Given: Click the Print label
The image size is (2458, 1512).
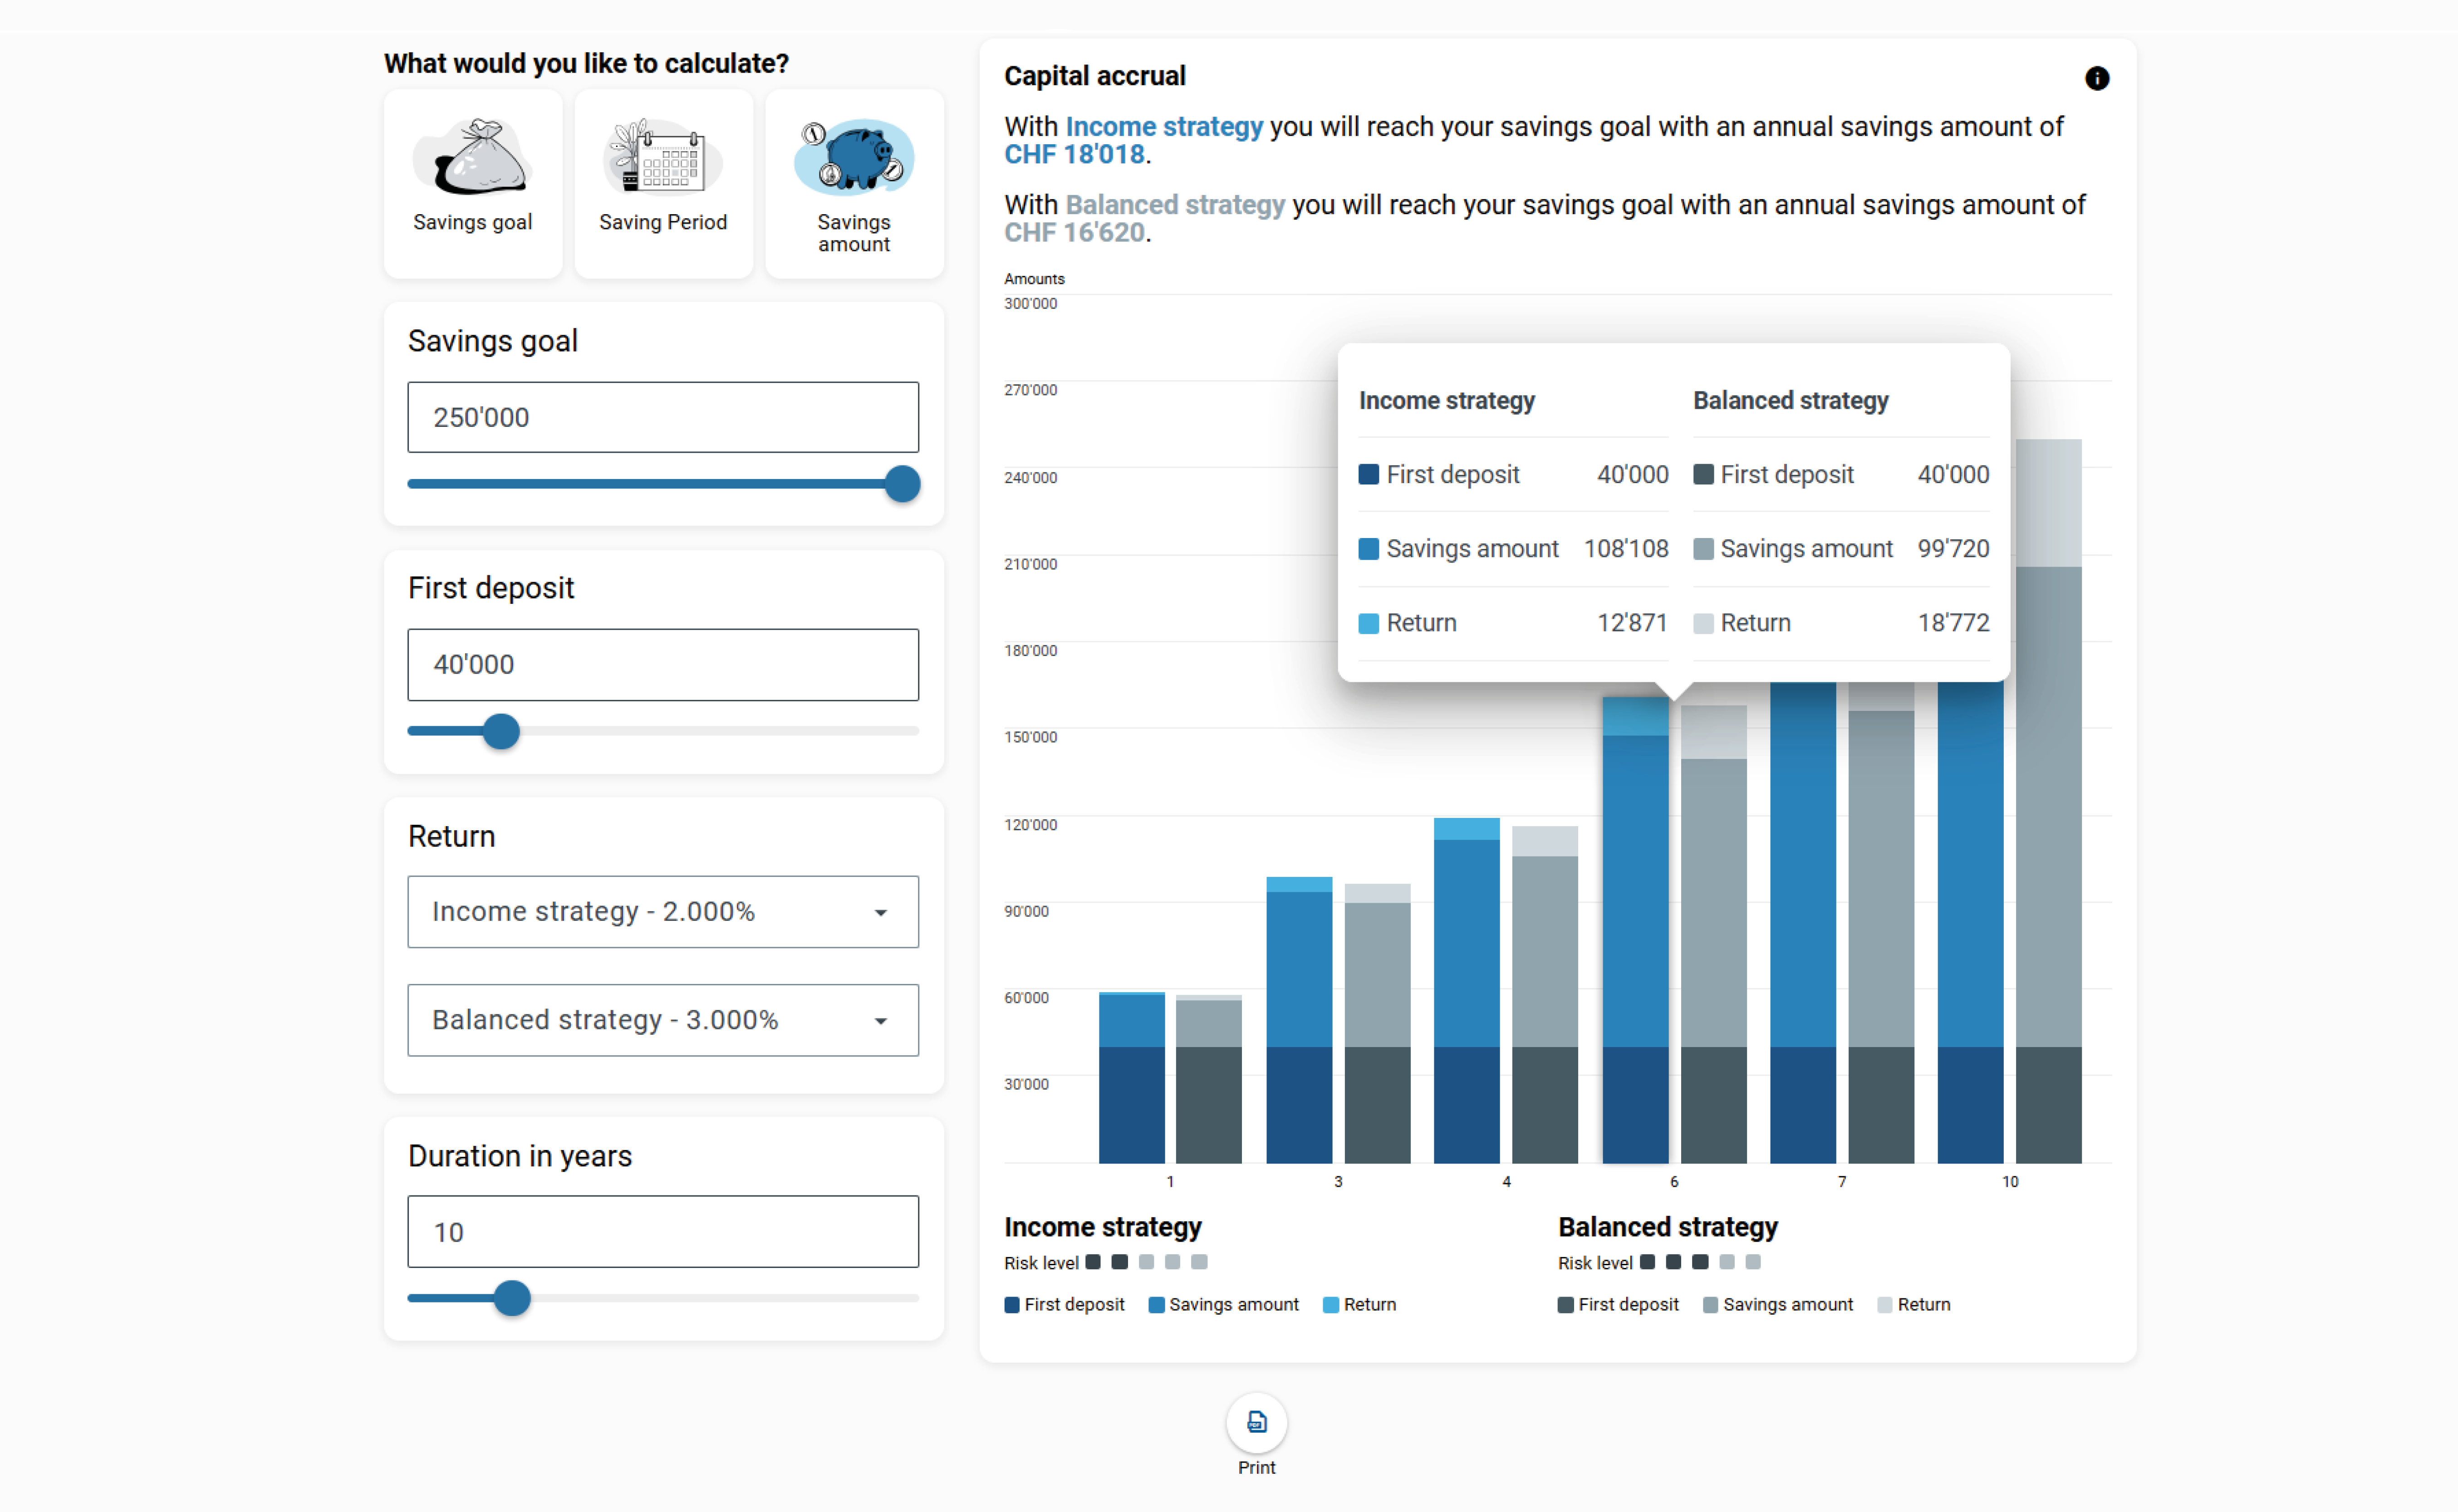Looking at the screenshot, I should [1256, 1467].
